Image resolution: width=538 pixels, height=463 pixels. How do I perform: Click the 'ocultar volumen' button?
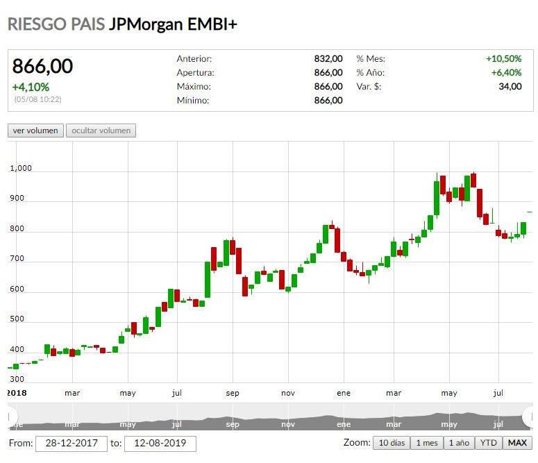point(101,131)
